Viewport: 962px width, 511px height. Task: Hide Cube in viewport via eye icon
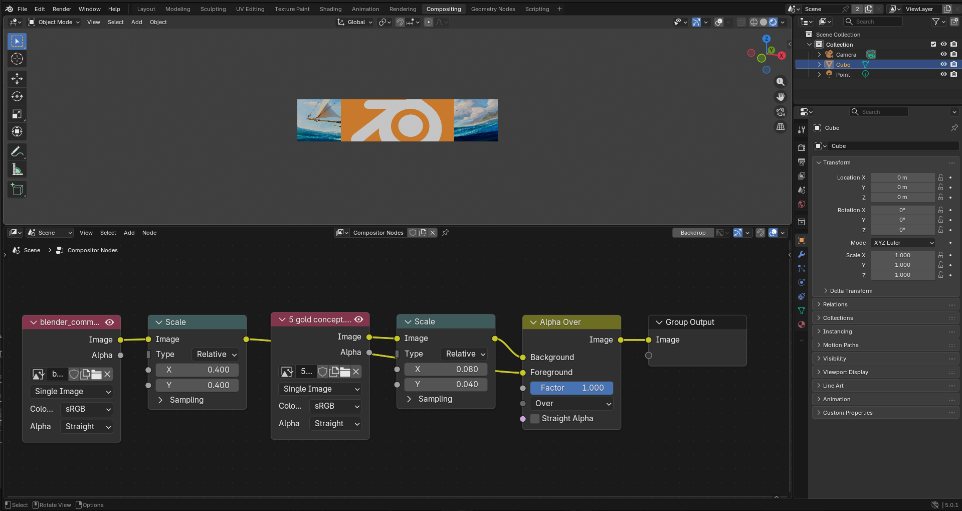pos(943,64)
